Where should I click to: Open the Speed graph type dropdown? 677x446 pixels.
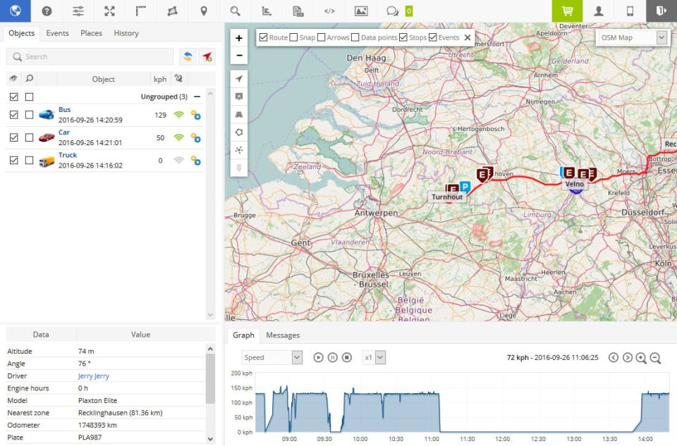coord(272,358)
